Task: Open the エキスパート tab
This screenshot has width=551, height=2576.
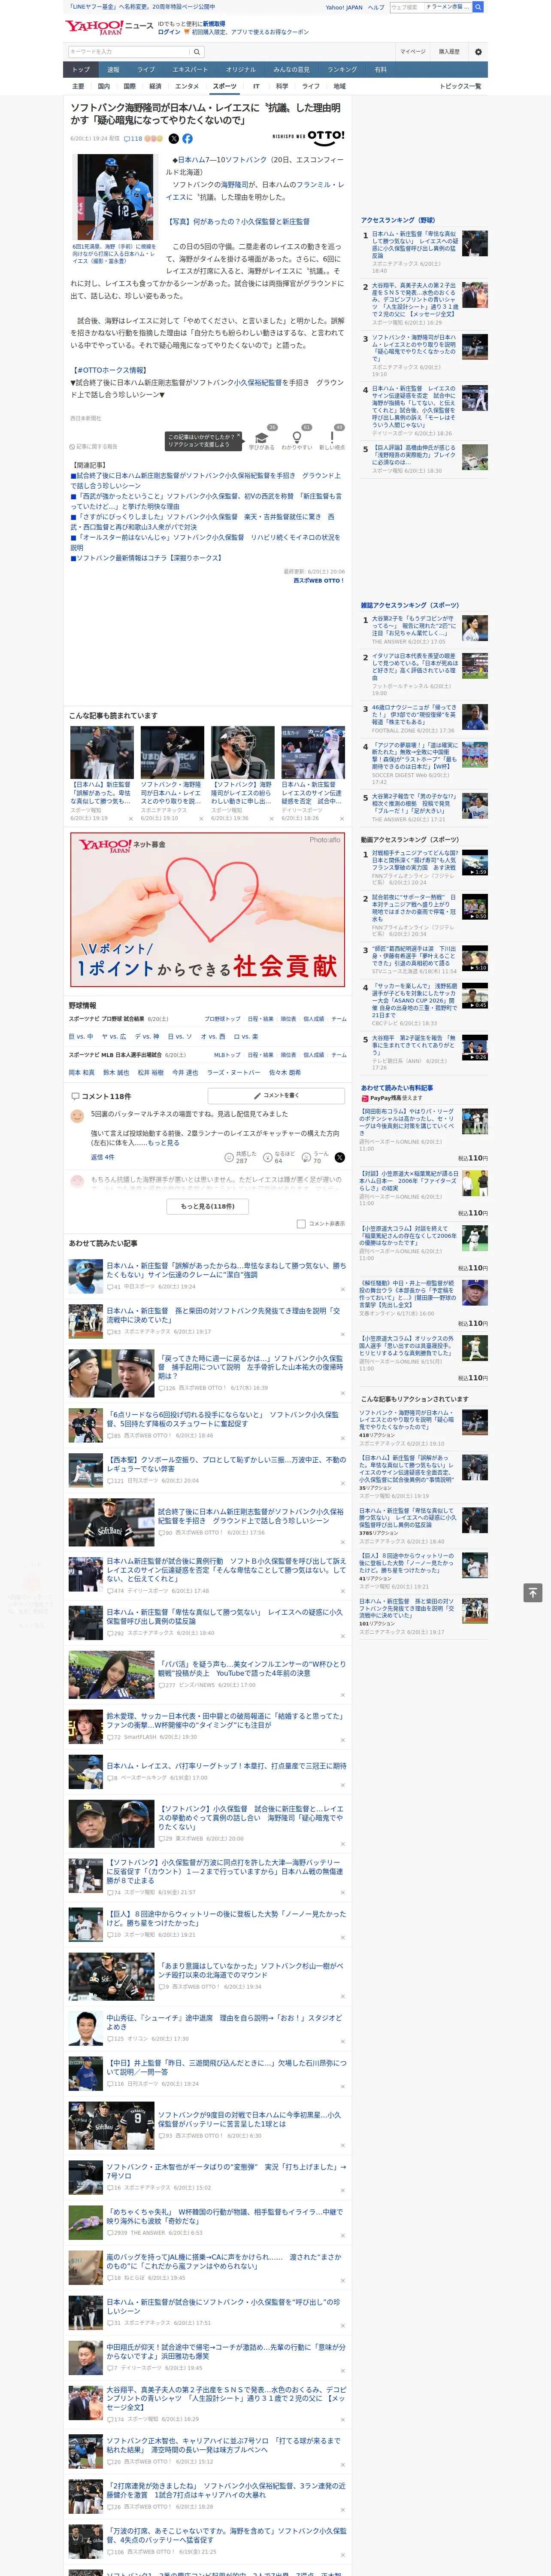Action: point(190,69)
